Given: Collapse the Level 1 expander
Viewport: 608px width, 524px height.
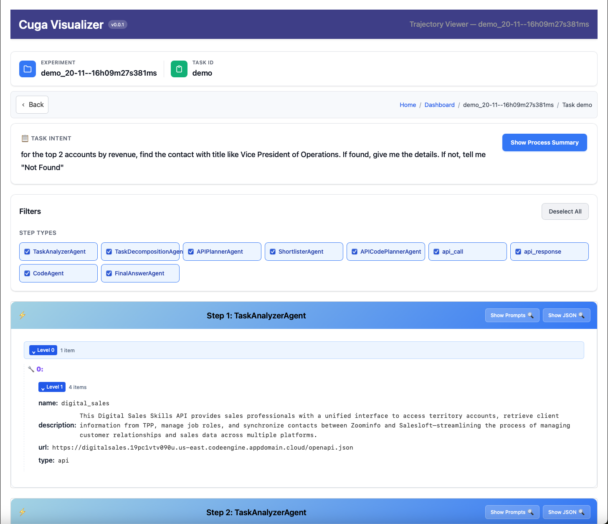Looking at the screenshot, I should coord(52,387).
